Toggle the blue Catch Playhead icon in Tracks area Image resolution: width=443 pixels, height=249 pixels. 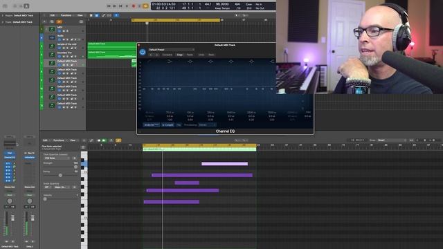pos(117,15)
